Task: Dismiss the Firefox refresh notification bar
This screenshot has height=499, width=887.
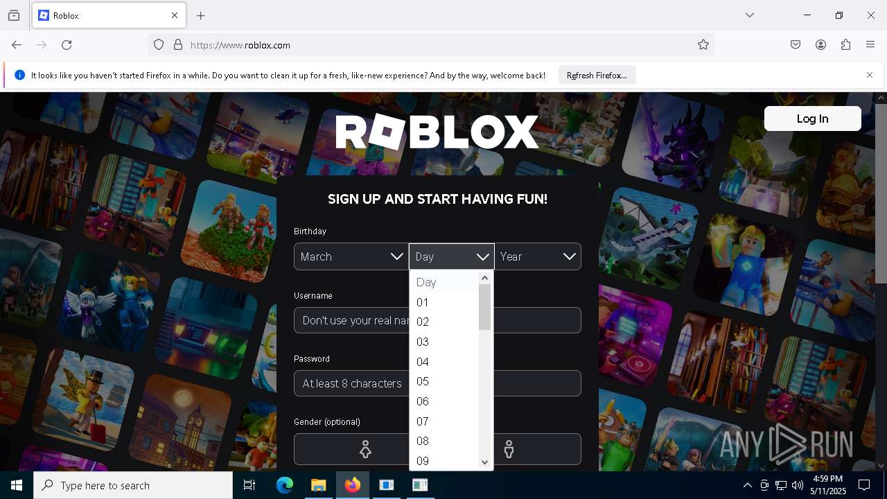Action: tap(870, 75)
